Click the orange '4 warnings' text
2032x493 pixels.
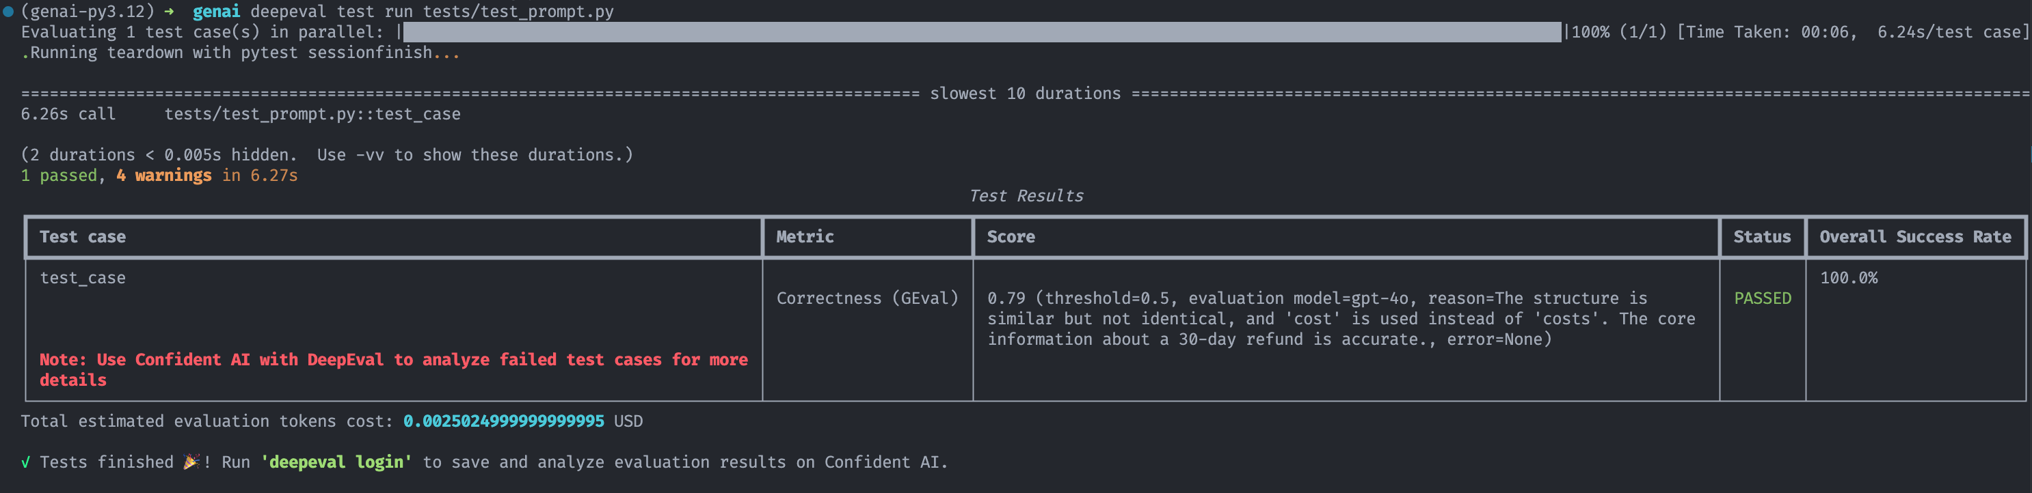coord(164,175)
